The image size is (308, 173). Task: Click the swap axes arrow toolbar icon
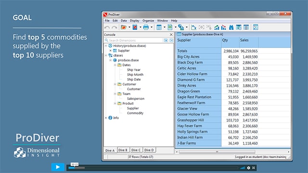pyautogui.click(x=193, y=27)
